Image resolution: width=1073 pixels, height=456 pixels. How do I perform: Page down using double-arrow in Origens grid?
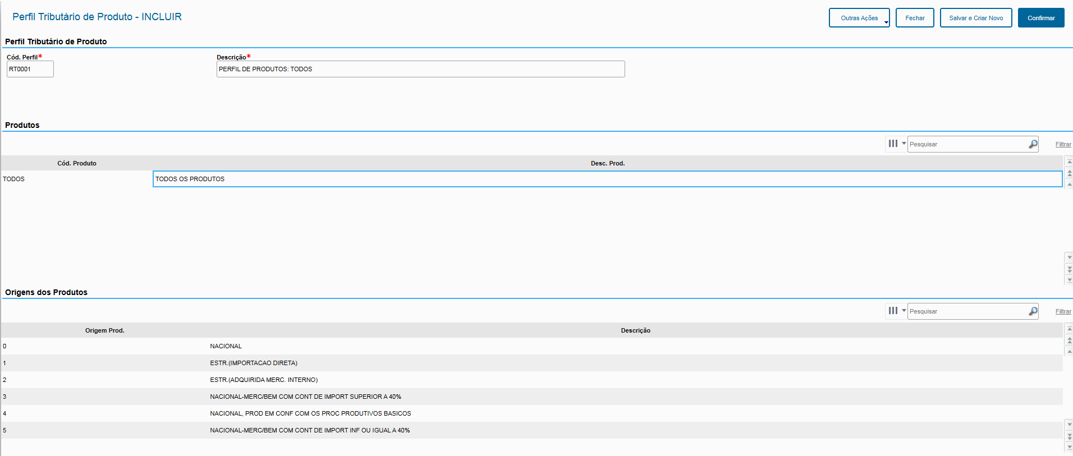[x=1069, y=436]
